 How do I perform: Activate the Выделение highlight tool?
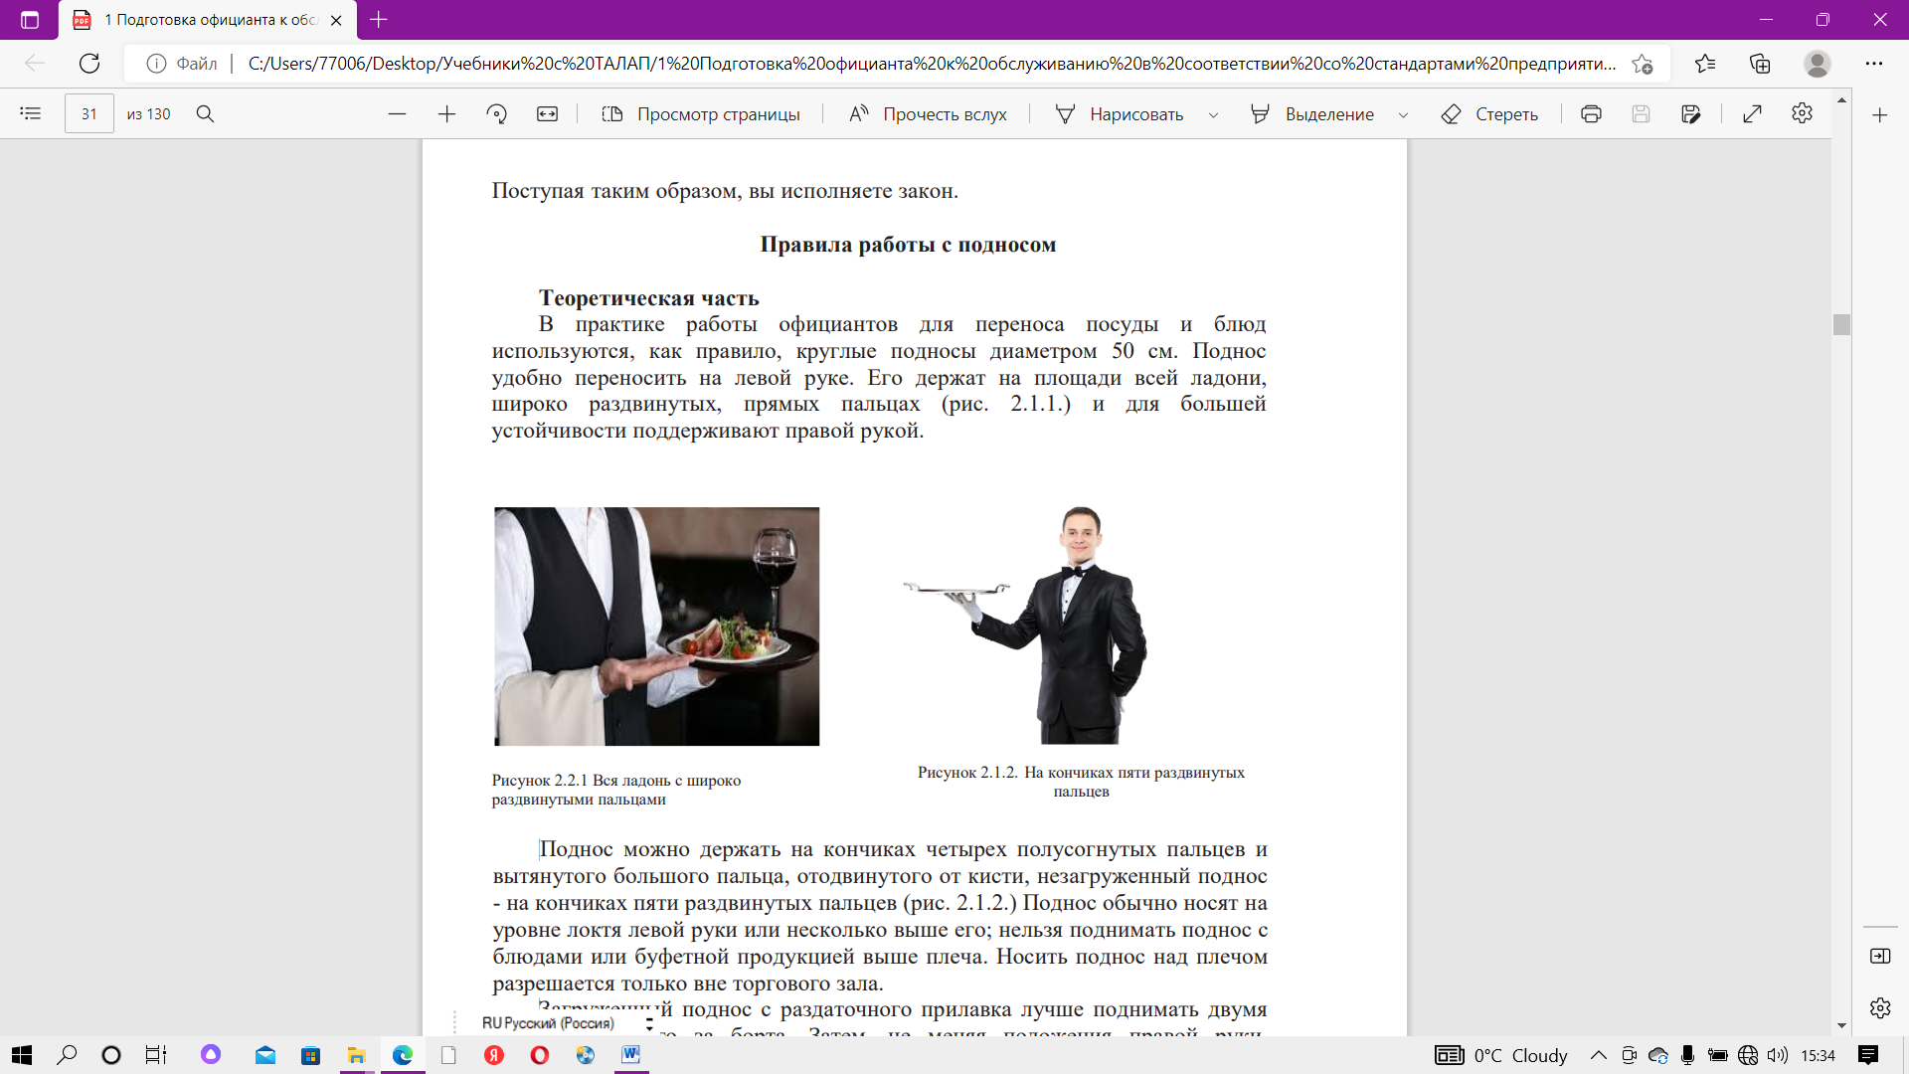[x=1312, y=113]
